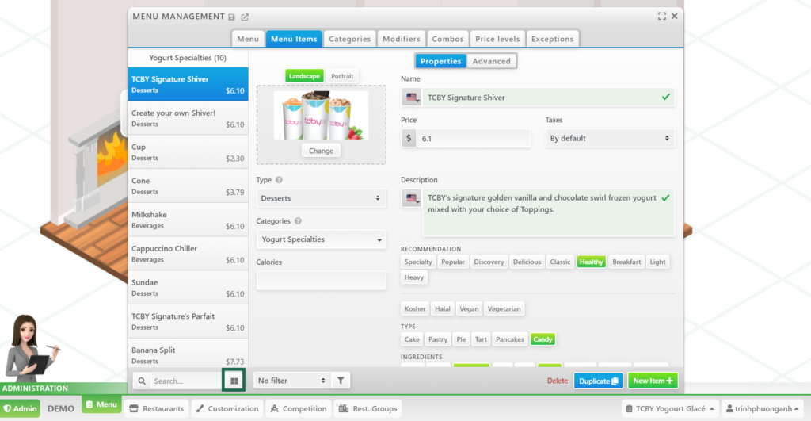Switch to the Modifiers tab
Image resolution: width=811 pixels, height=421 pixels.
(401, 39)
